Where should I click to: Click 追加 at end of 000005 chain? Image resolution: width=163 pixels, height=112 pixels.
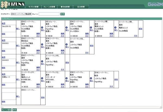(67, 62)
